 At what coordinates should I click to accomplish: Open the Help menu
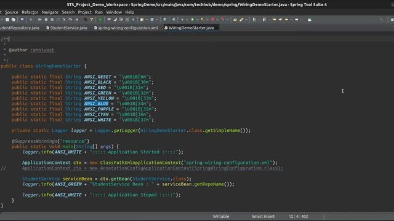(x=130, y=12)
